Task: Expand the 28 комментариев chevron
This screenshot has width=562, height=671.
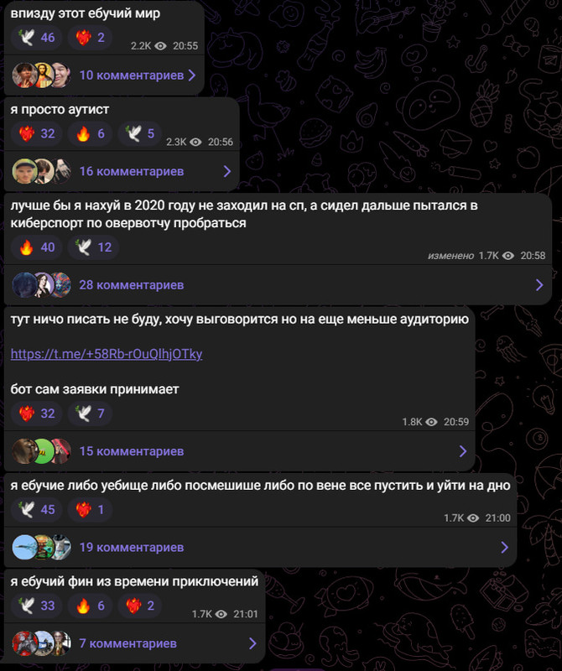Action: click(x=539, y=285)
